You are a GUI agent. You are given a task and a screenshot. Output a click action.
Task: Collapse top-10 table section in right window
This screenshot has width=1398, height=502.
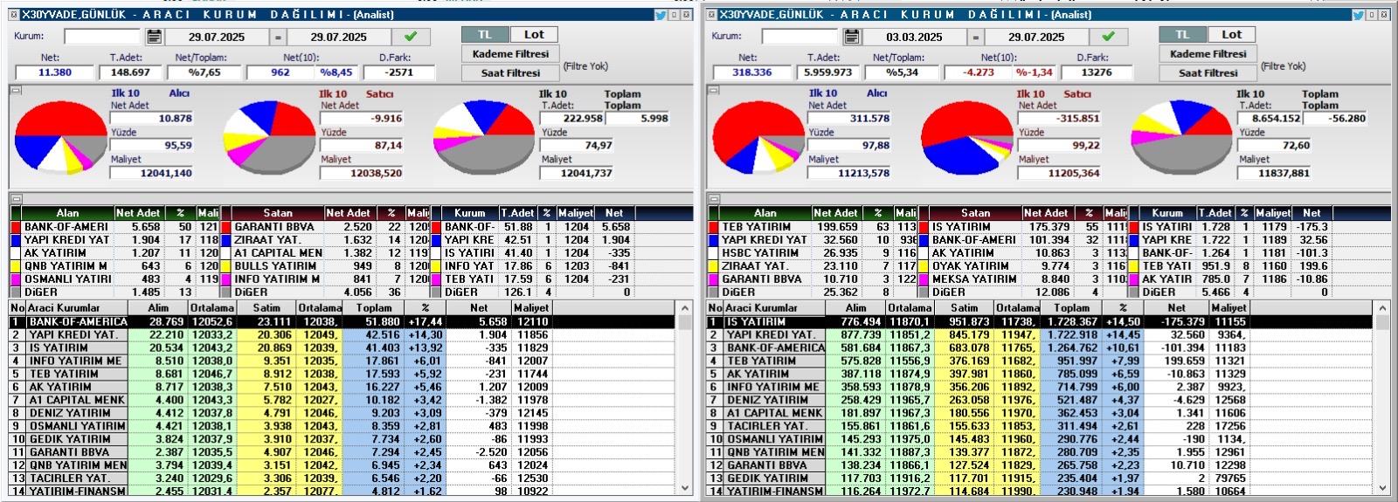click(x=713, y=199)
